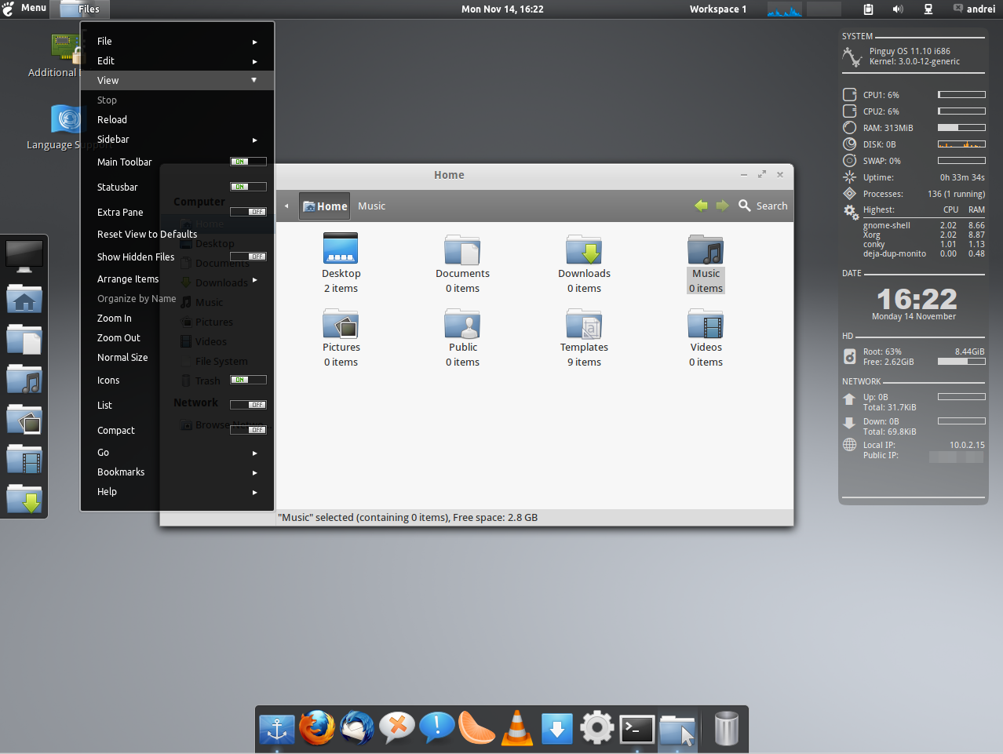Click the andrei user menu
1003x754 pixels.
pyautogui.click(x=974, y=9)
